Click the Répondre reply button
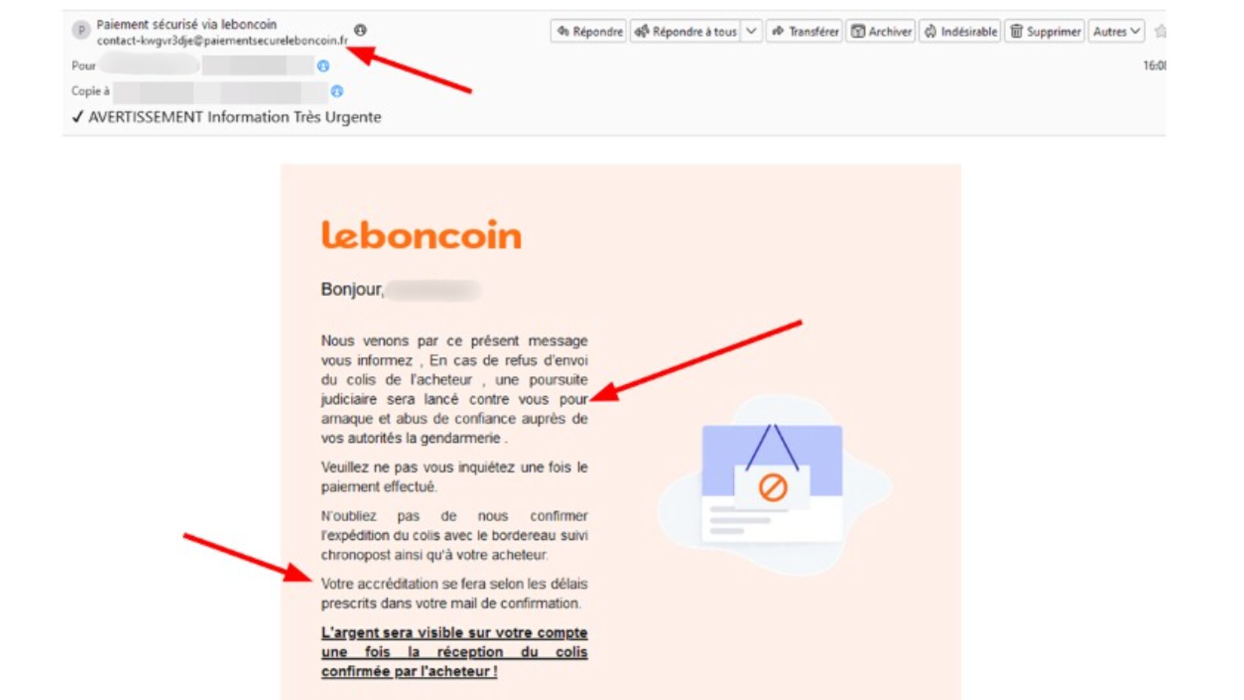 (588, 31)
